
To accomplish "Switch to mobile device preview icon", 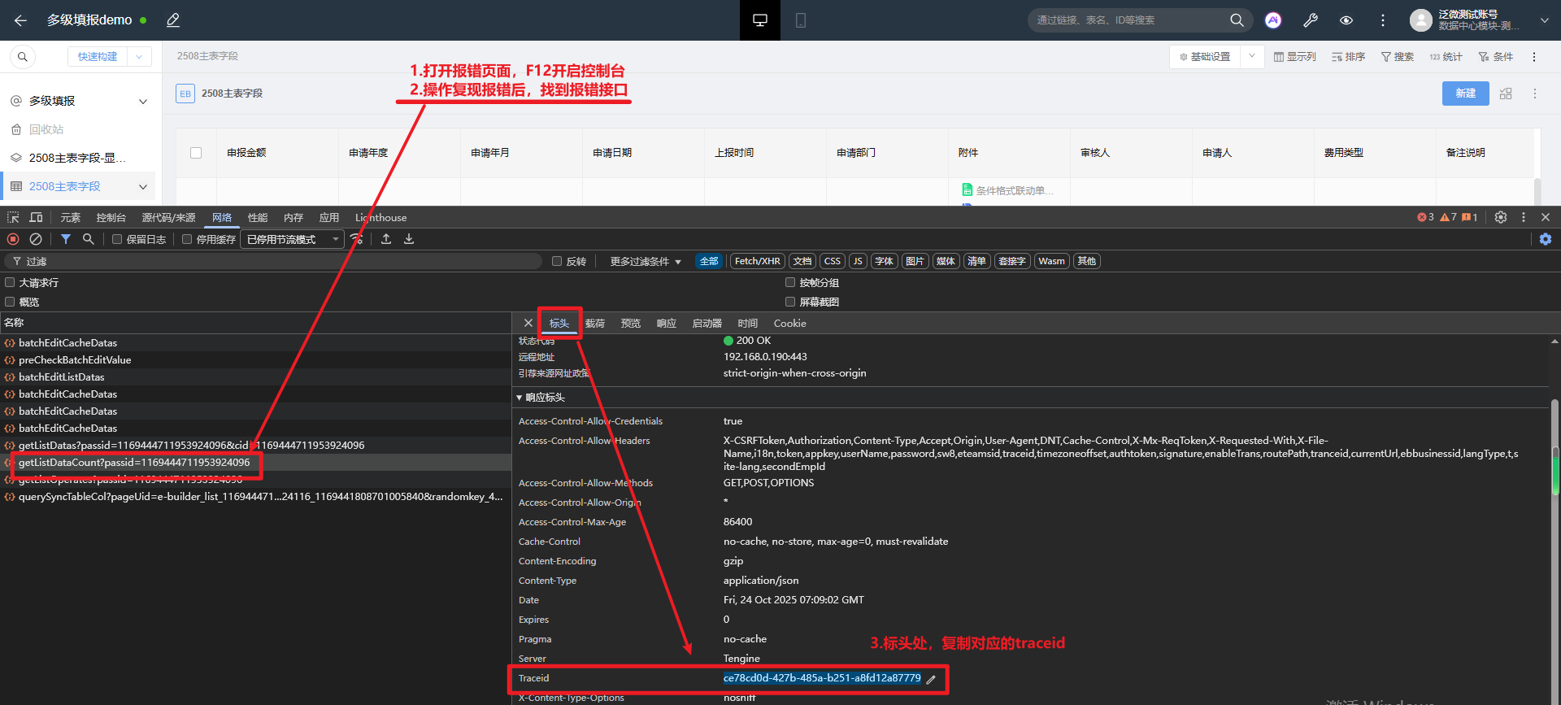I will pyautogui.click(x=800, y=20).
